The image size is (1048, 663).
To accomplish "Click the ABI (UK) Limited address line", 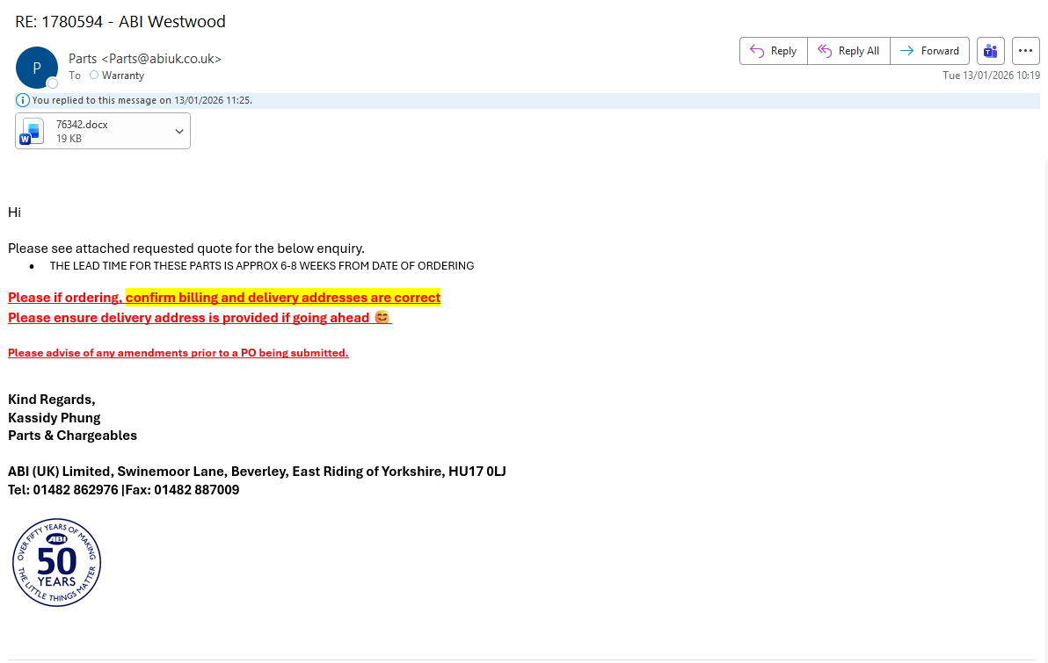I will tap(257, 472).
